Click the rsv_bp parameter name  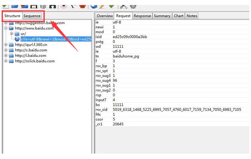click(x=101, y=66)
